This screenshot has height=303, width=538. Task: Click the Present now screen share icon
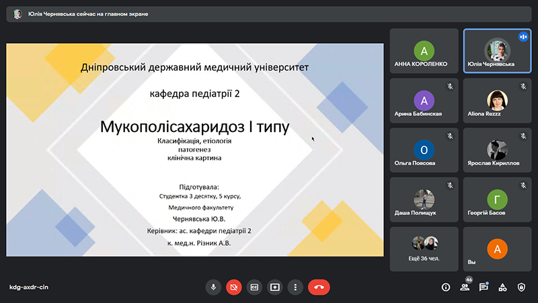pos(274,287)
